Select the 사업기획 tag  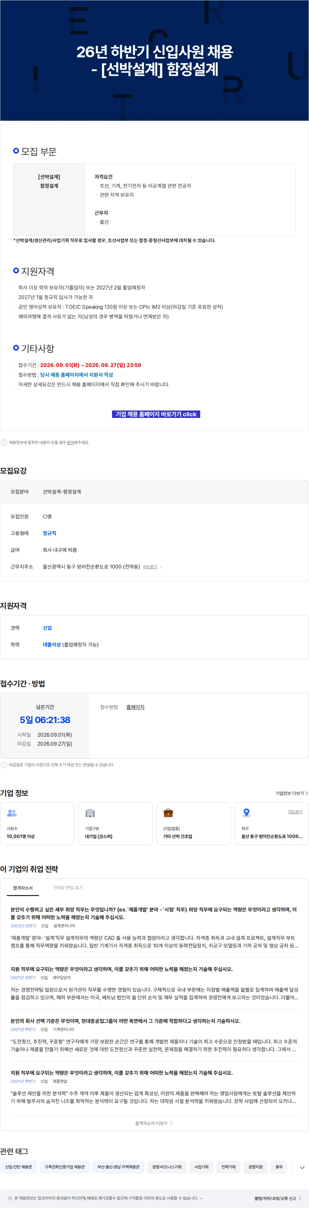(x=201, y=1167)
